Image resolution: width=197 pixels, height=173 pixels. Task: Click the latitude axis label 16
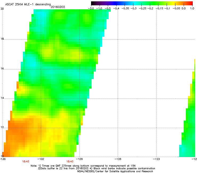[2, 69]
